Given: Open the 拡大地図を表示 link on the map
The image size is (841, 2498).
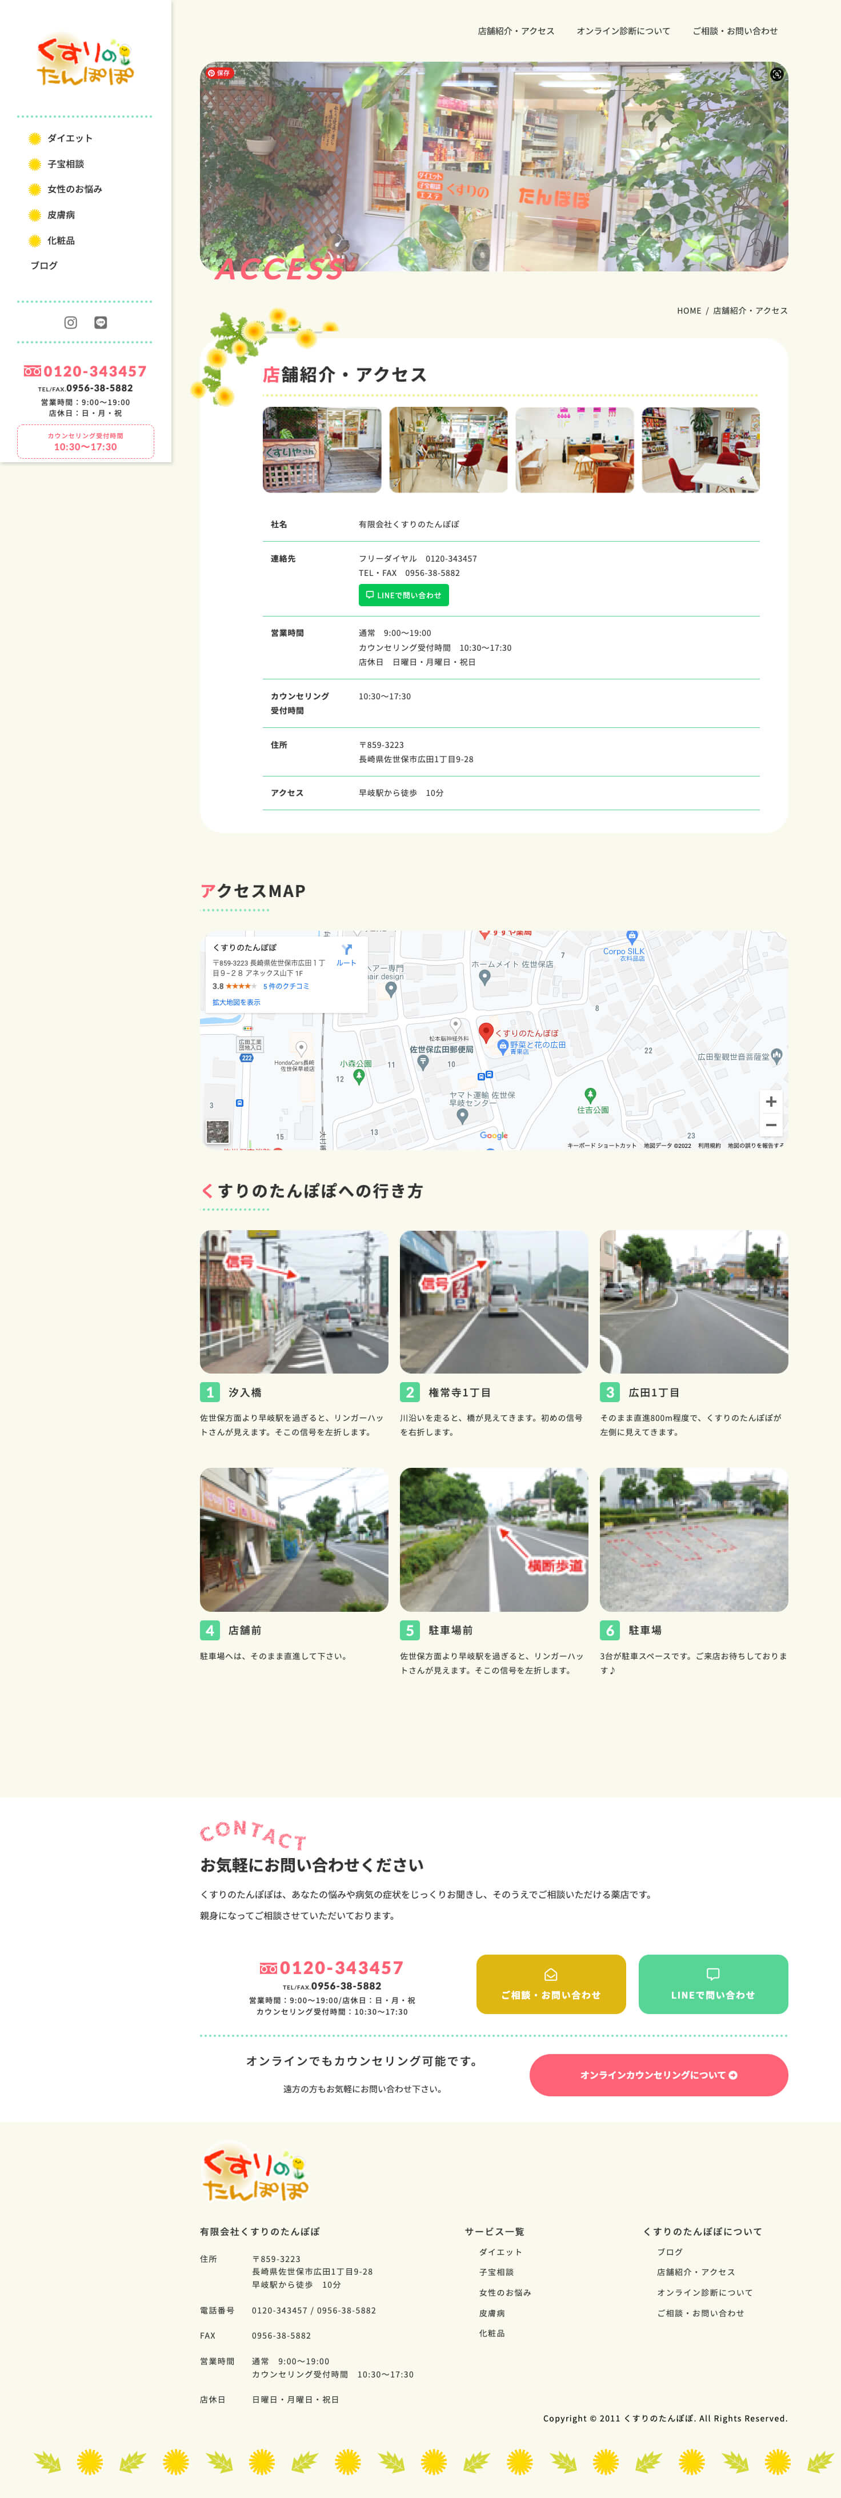Looking at the screenshot, I should 237,1003.
